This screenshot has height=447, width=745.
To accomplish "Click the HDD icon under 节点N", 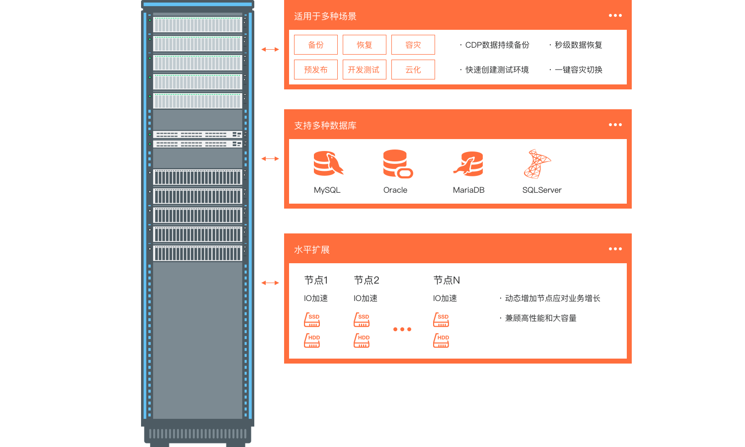I will tap(441, 340).
